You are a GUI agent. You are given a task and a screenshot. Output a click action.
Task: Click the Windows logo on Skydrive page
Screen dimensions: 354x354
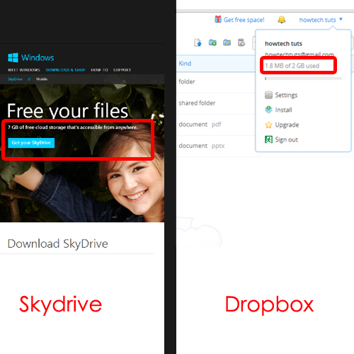coord(13,57)
